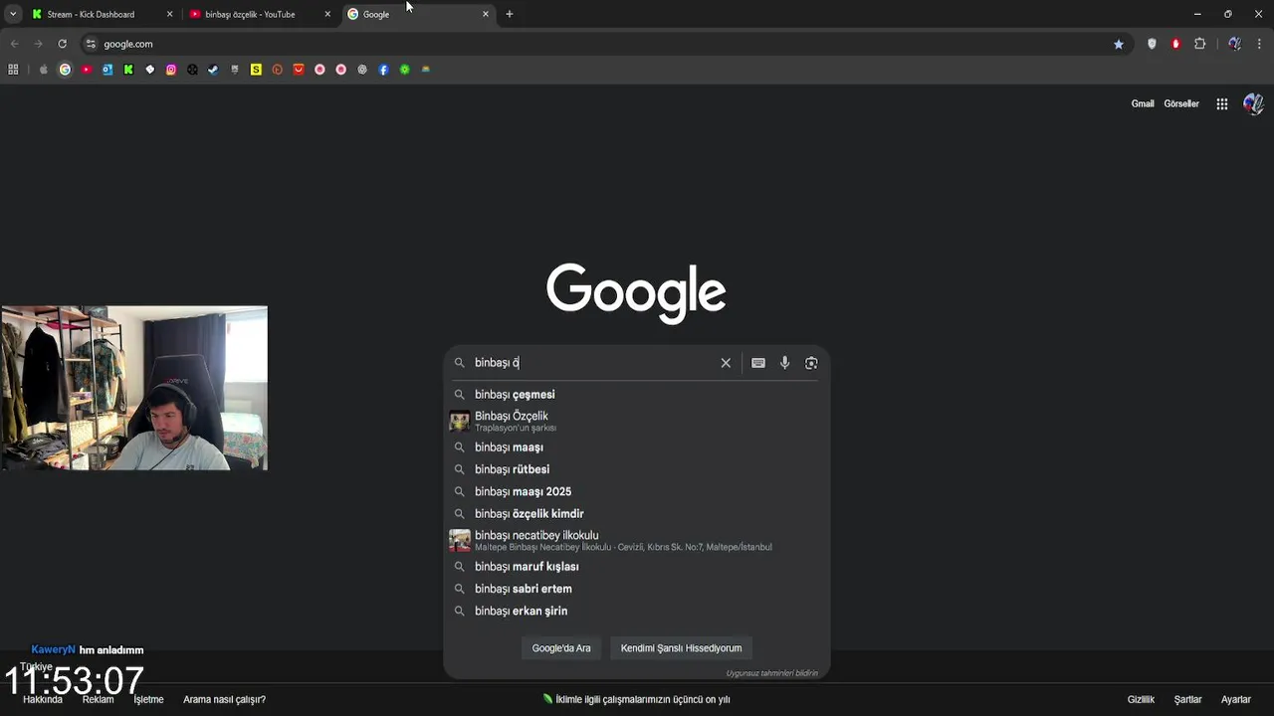
Task: Open the Extensions puzzle menu
Action: [x=1199, y=44]
